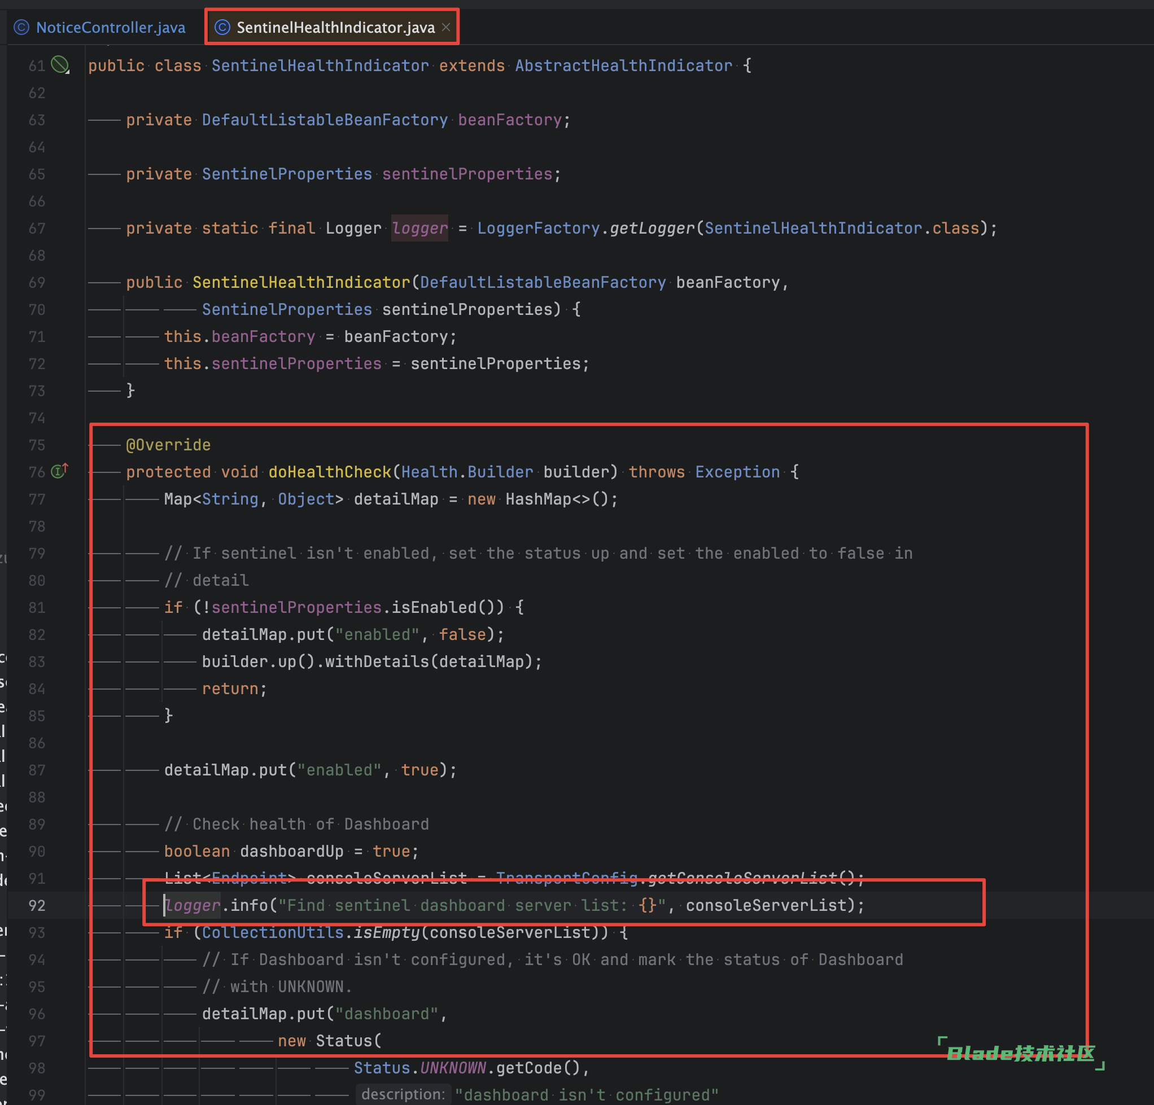This screenshot has width=1154, height=1105.
Task: Click the "dashboard isn't configured" string
Action: 587,1094
